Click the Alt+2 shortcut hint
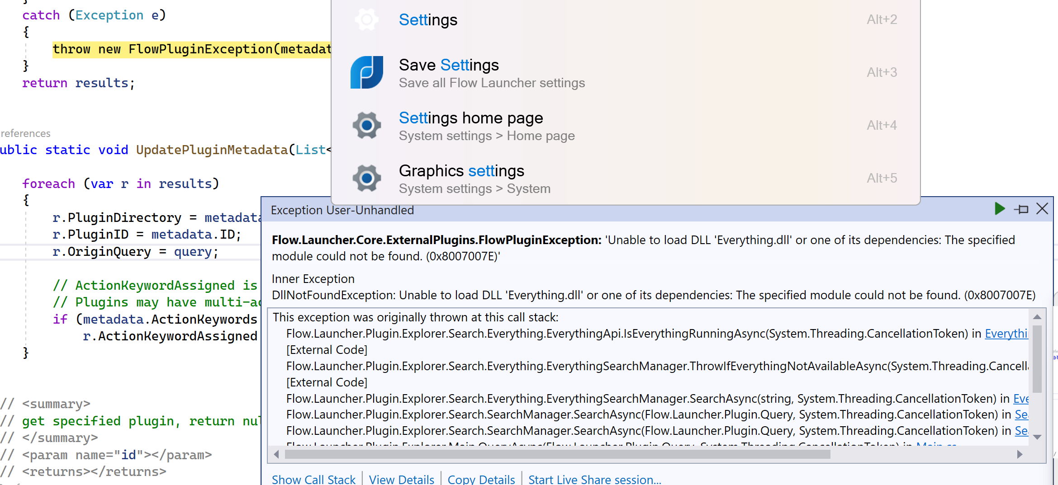Image resolution: width=1058 pixels, height=485 pixels. [882, 19]
